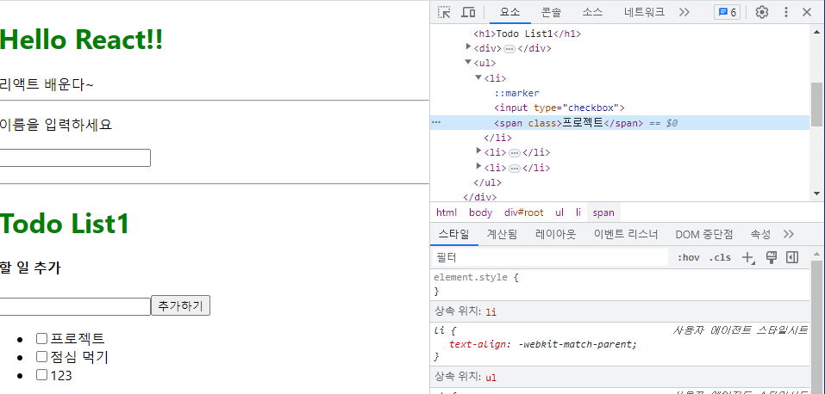The image size is (825, 394).
Task: Switch to the 네트워크 tab
Action: click(x=644, y=12)
